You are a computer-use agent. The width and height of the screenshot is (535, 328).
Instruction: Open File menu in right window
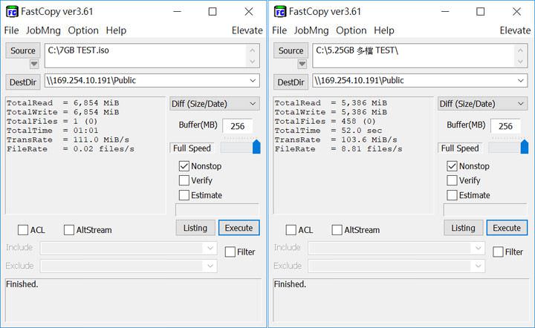pyautogui.click(x=279, y=30)
